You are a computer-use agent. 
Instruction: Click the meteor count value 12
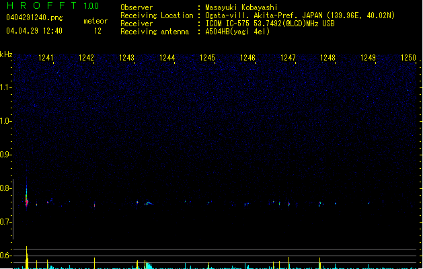coord(98,31)
